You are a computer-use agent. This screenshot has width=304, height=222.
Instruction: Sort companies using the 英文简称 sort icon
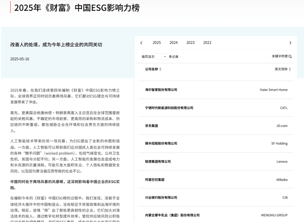(x=290, y=69)
